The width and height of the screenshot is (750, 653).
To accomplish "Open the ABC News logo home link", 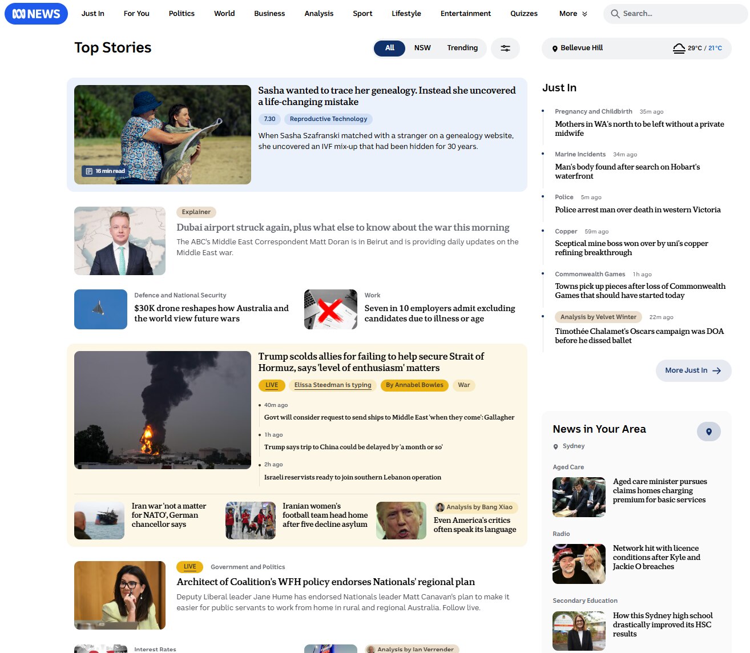I will (36, 14).
